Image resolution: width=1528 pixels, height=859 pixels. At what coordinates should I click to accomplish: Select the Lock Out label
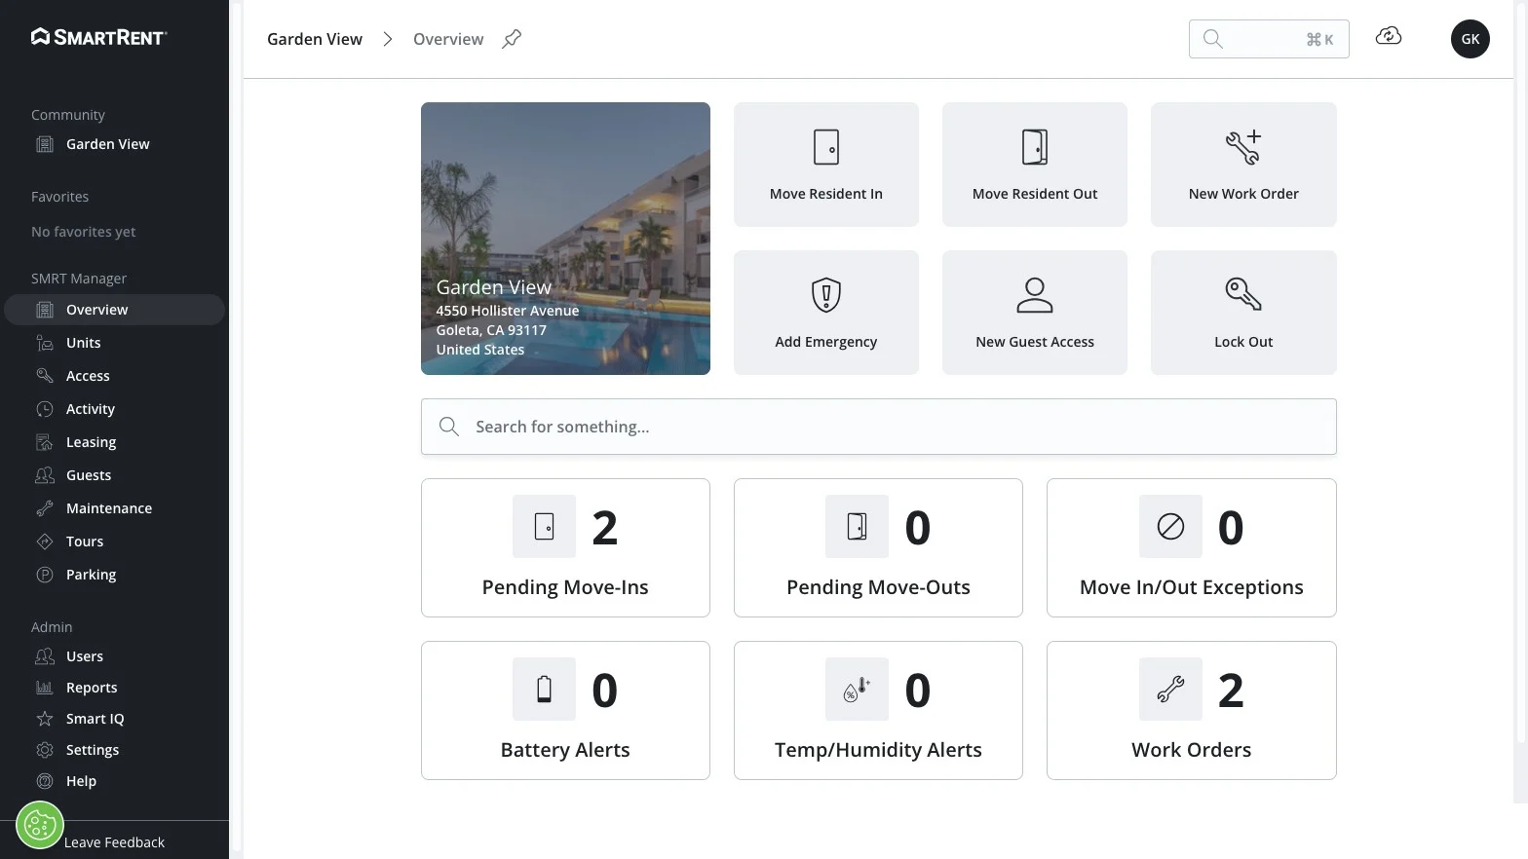coord(1243,342)
